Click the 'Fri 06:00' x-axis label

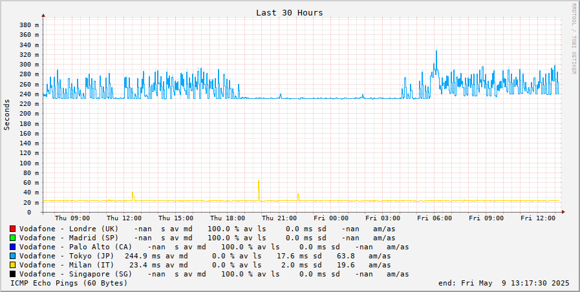(x=435, y=218)
